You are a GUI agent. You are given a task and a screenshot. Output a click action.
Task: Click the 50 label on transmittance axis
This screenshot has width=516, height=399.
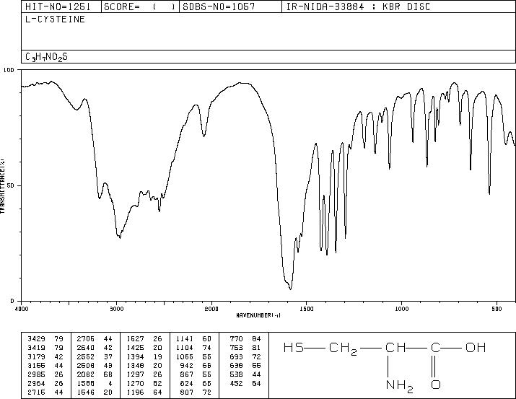(x=11, y=185)
